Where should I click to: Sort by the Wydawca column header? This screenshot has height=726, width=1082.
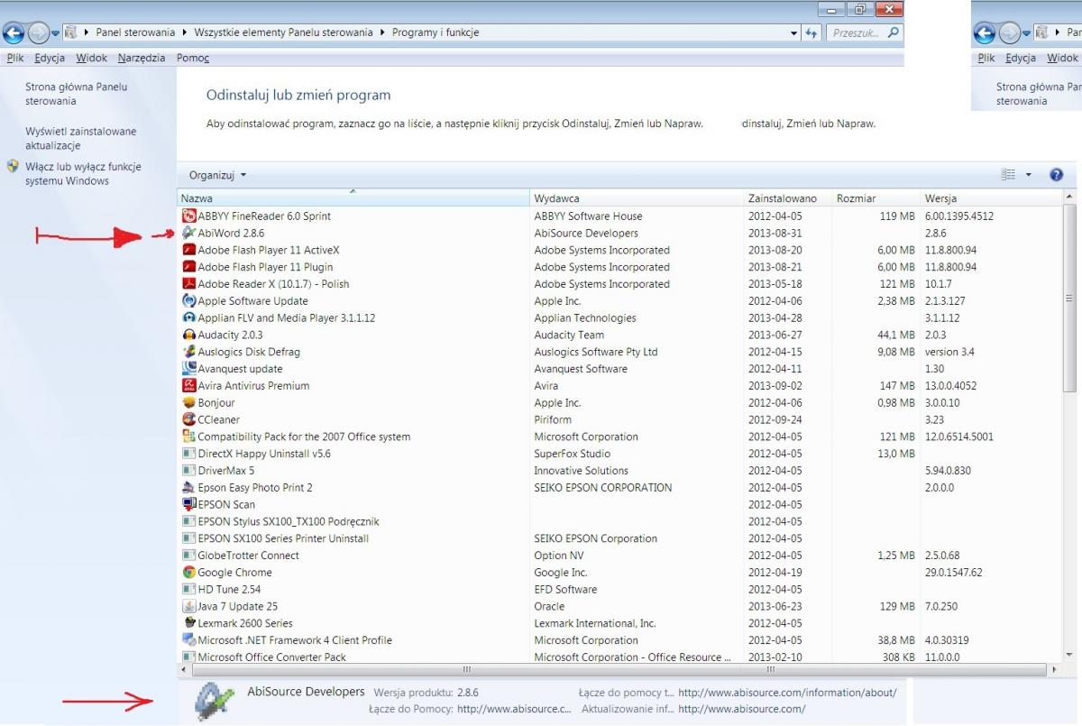[x=637, y=198]
